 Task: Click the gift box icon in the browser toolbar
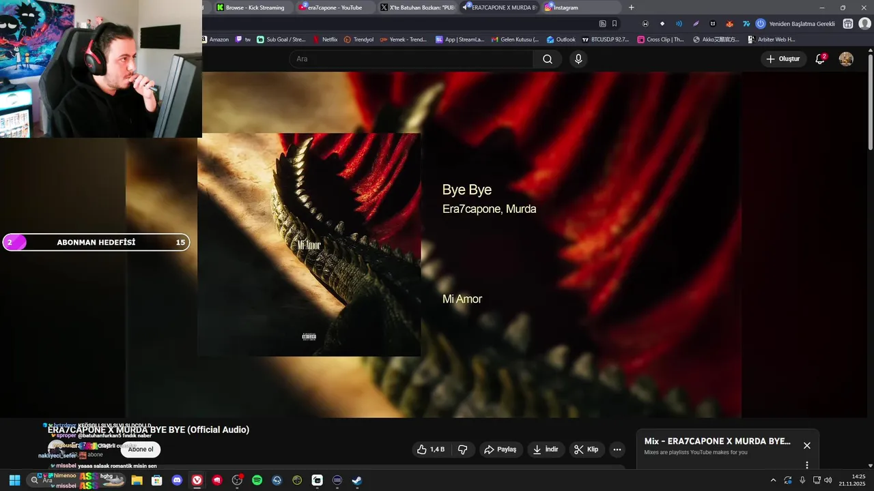point(848,24)
